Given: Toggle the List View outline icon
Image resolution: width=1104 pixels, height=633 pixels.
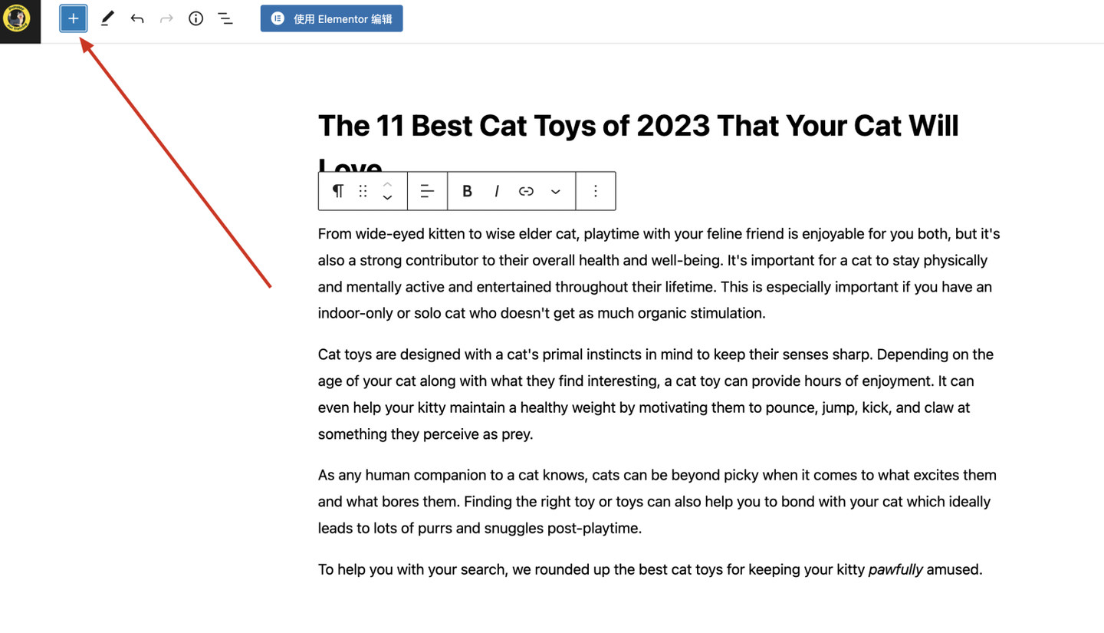Looking at the screenshot, I should pyautogui.click(x=225, y=18).
